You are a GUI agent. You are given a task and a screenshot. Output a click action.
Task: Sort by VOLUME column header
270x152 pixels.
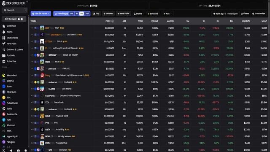(155, 21)
